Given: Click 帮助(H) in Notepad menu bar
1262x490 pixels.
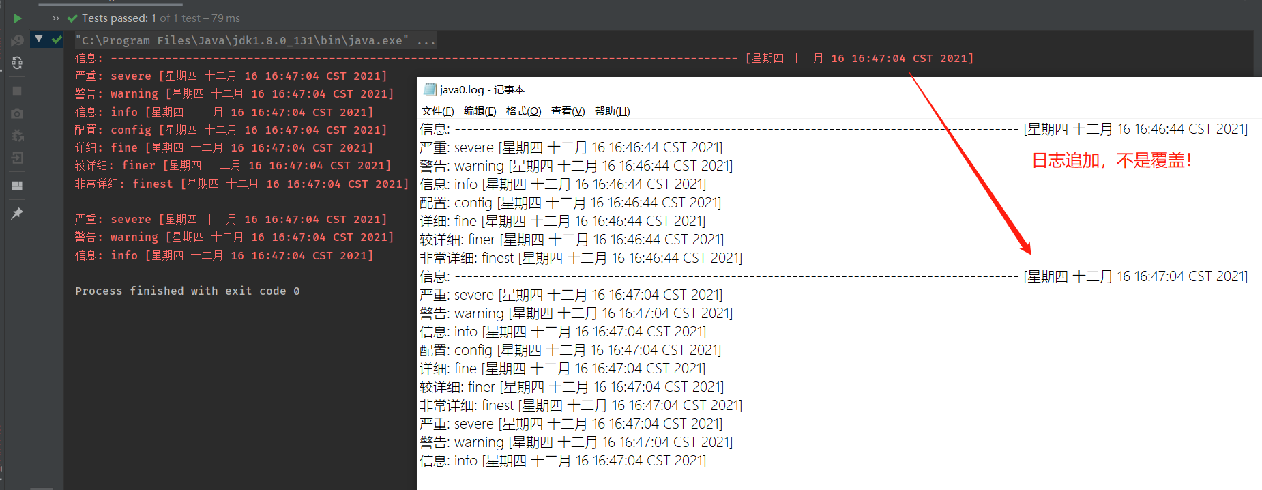Looking at the screenshot, I should 612,111.
